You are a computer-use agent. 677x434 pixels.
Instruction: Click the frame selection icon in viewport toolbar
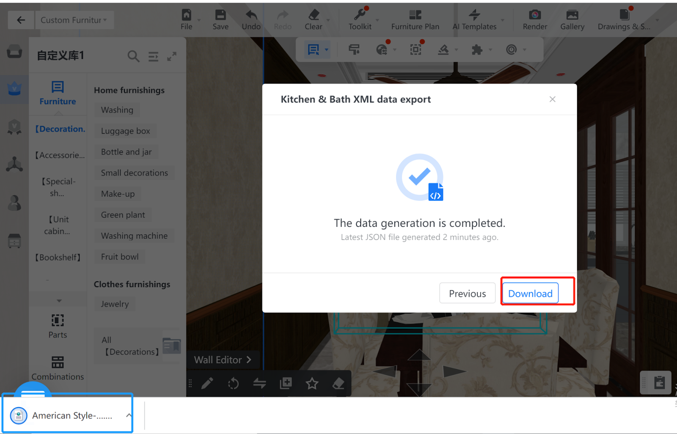click(x=416, y=50)
